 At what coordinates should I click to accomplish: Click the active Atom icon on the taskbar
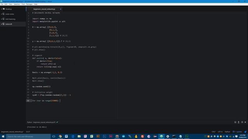[x=161, y=136]
